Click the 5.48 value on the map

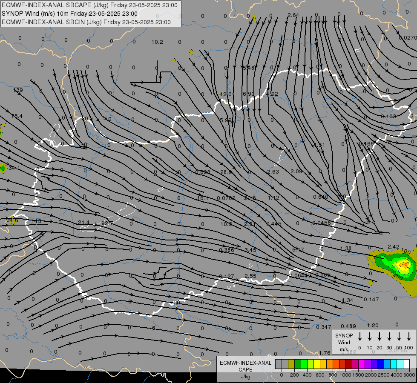[x=249, y=68]
